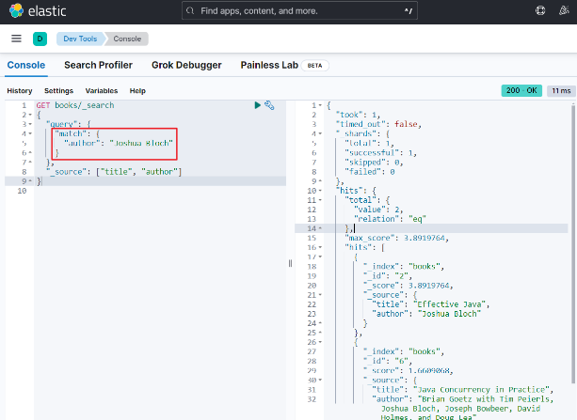Switch to the Search Profiler tab
Image resolution: width=577 pixels, height=420 pixels.
98,65
